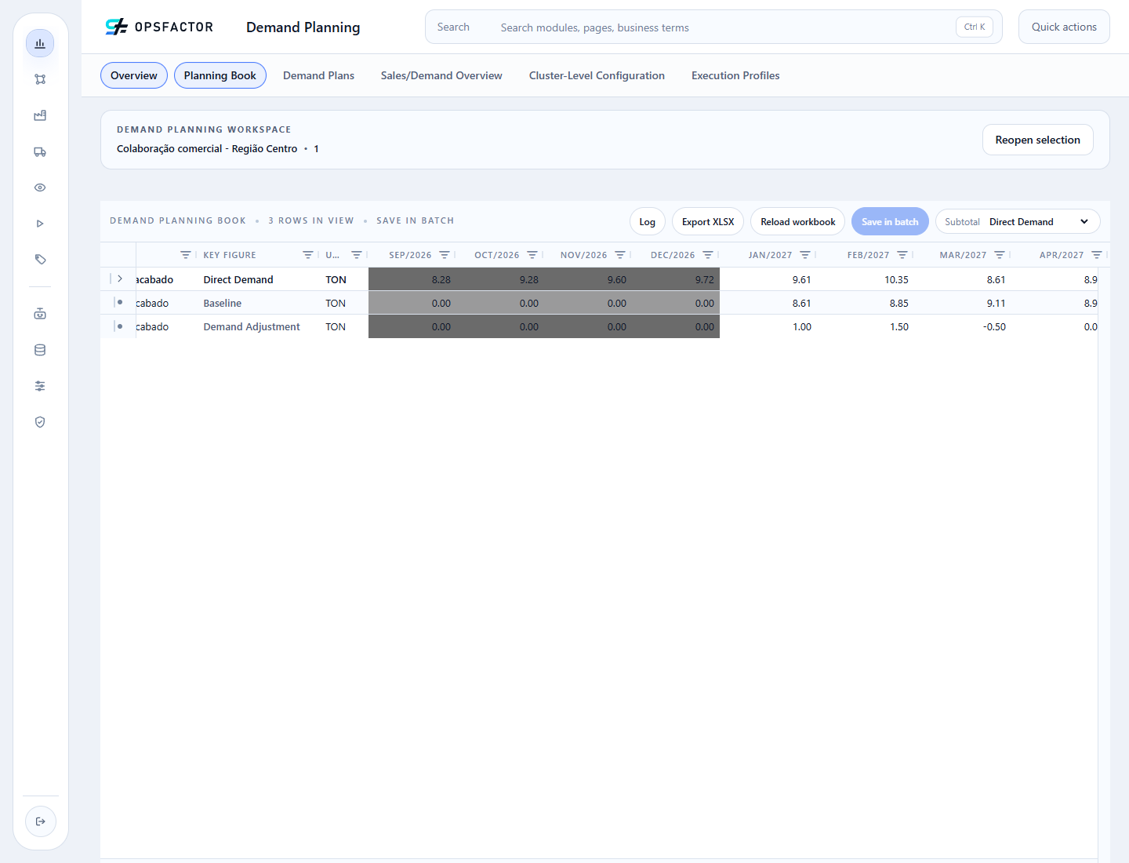Switch to the Planning Book tab
The height and width of the screenshot is (863, 1129).
coord(220,75)
